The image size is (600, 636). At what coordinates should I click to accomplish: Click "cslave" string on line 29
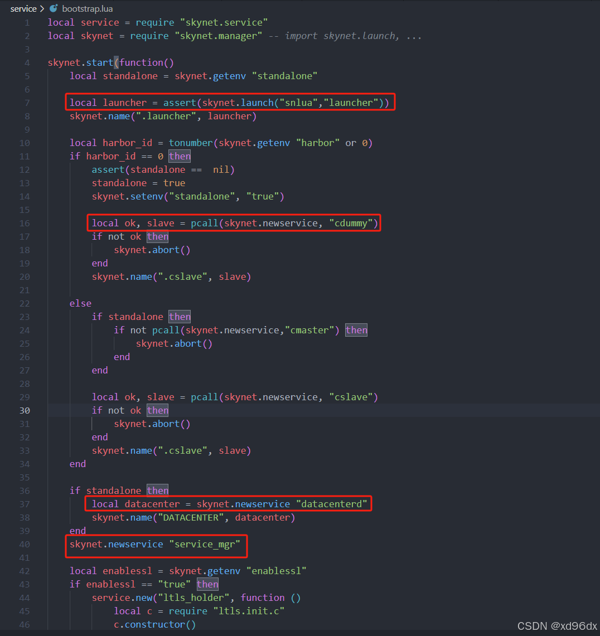click(351, 397)
